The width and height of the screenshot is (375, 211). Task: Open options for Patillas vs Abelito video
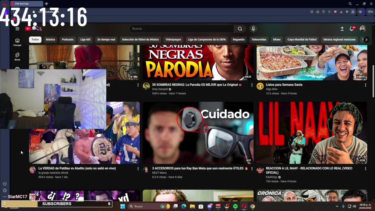[x=138, y=169]
